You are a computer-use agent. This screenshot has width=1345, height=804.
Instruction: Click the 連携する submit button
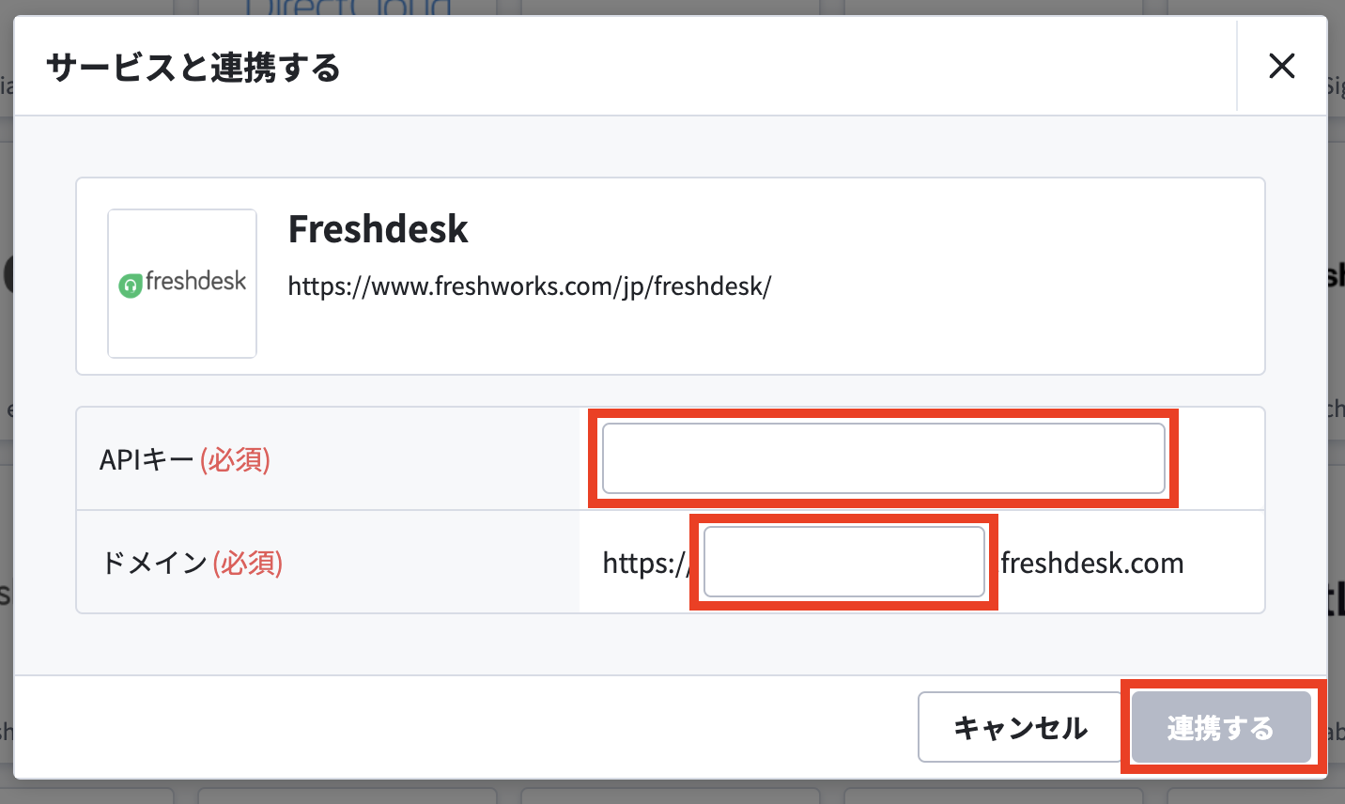[1220, 727]
